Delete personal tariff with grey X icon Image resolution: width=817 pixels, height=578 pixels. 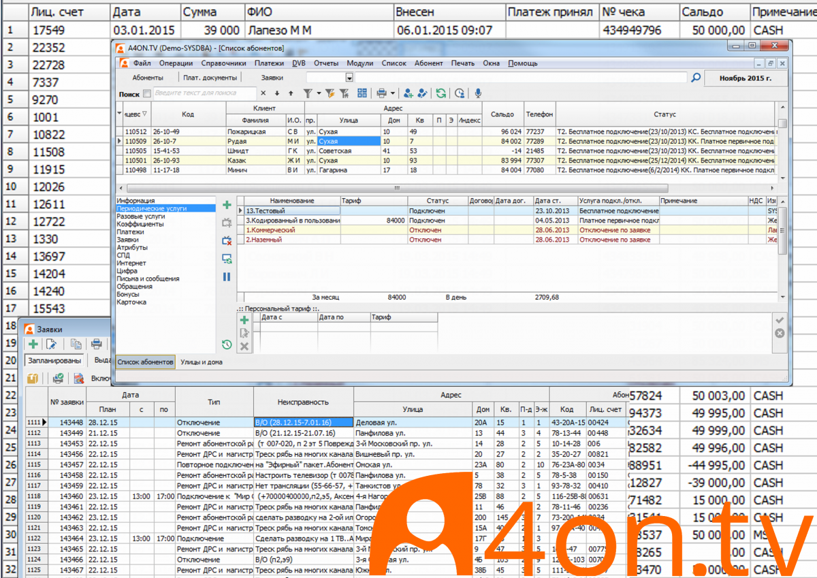pyautogui.click(x=244, y=347)
